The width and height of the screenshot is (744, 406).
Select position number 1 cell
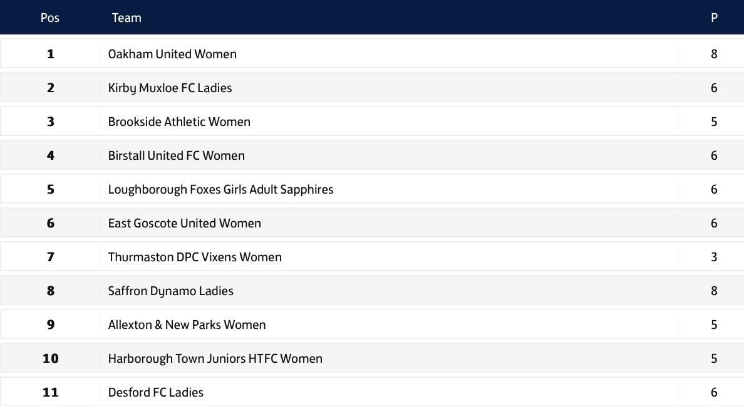tap(50, 54)
